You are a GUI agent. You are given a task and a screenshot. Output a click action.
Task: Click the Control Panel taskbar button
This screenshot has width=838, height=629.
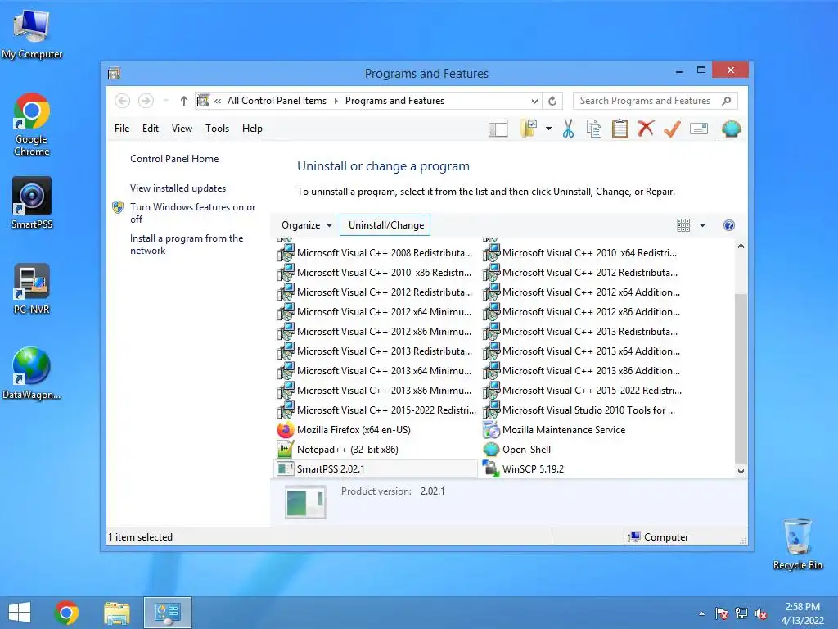167,613
